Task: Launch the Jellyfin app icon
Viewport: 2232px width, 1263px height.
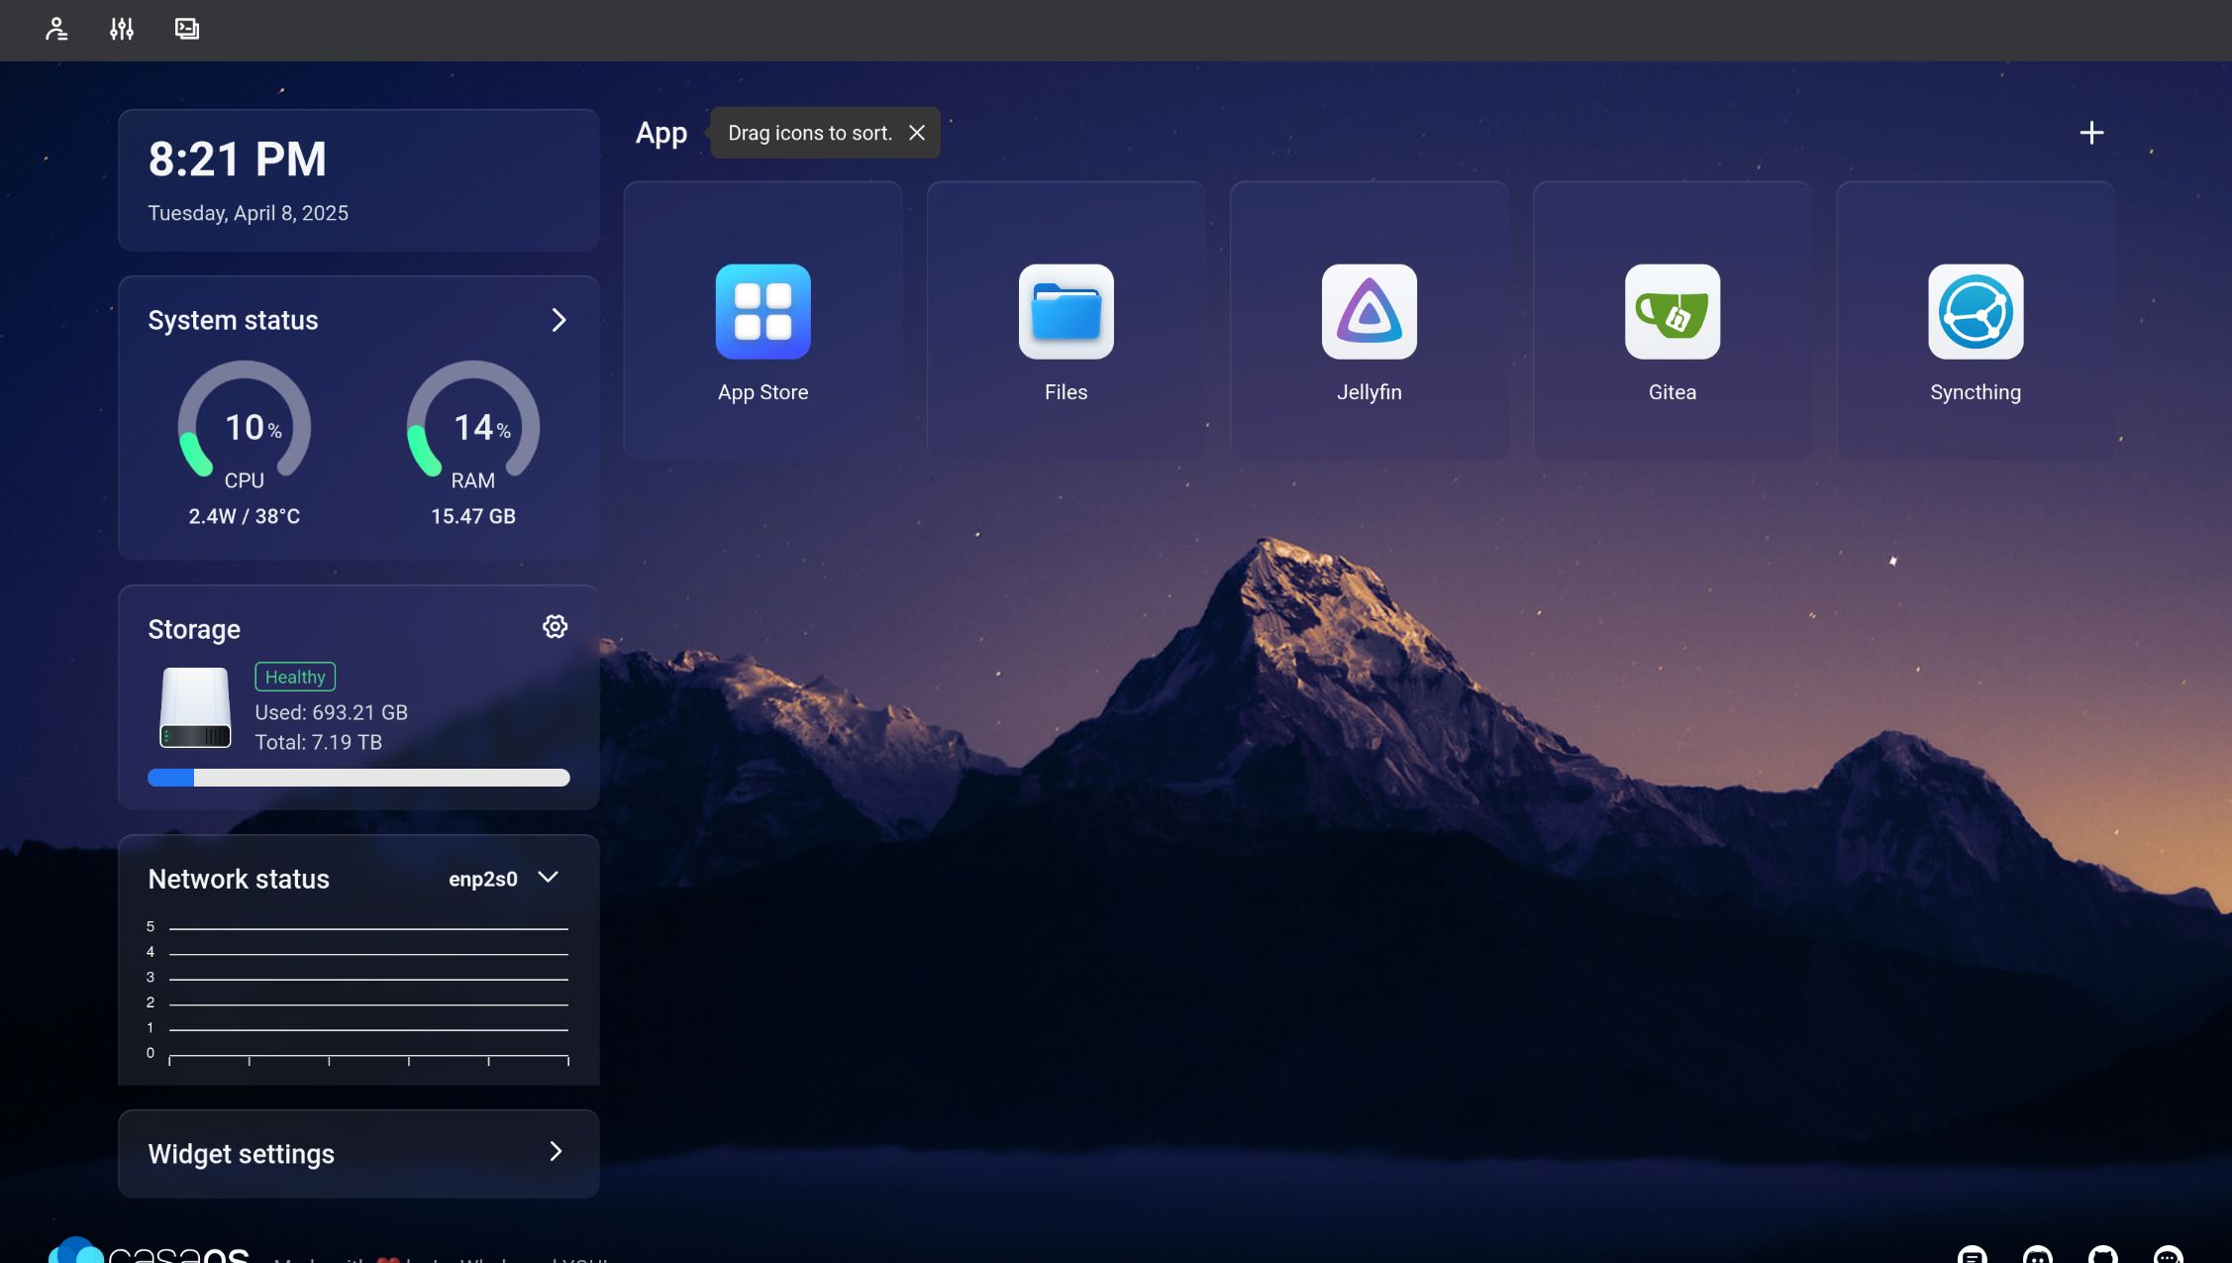Action: [x=1369, y=311]
